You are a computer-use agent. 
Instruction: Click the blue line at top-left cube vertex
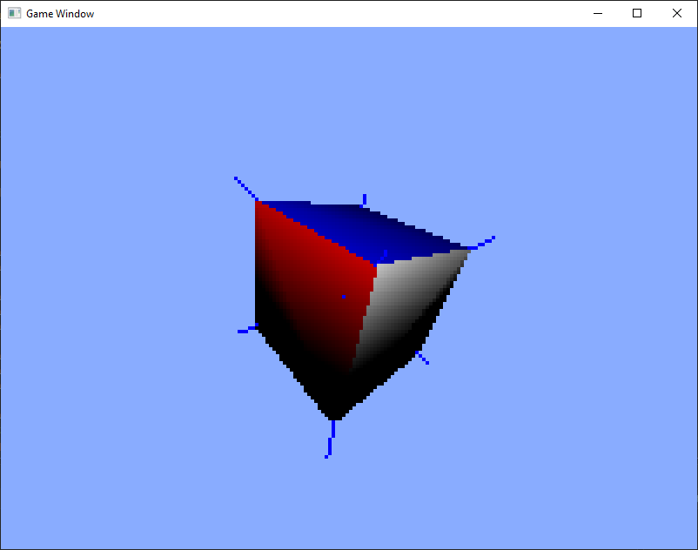tap(246, 189)
